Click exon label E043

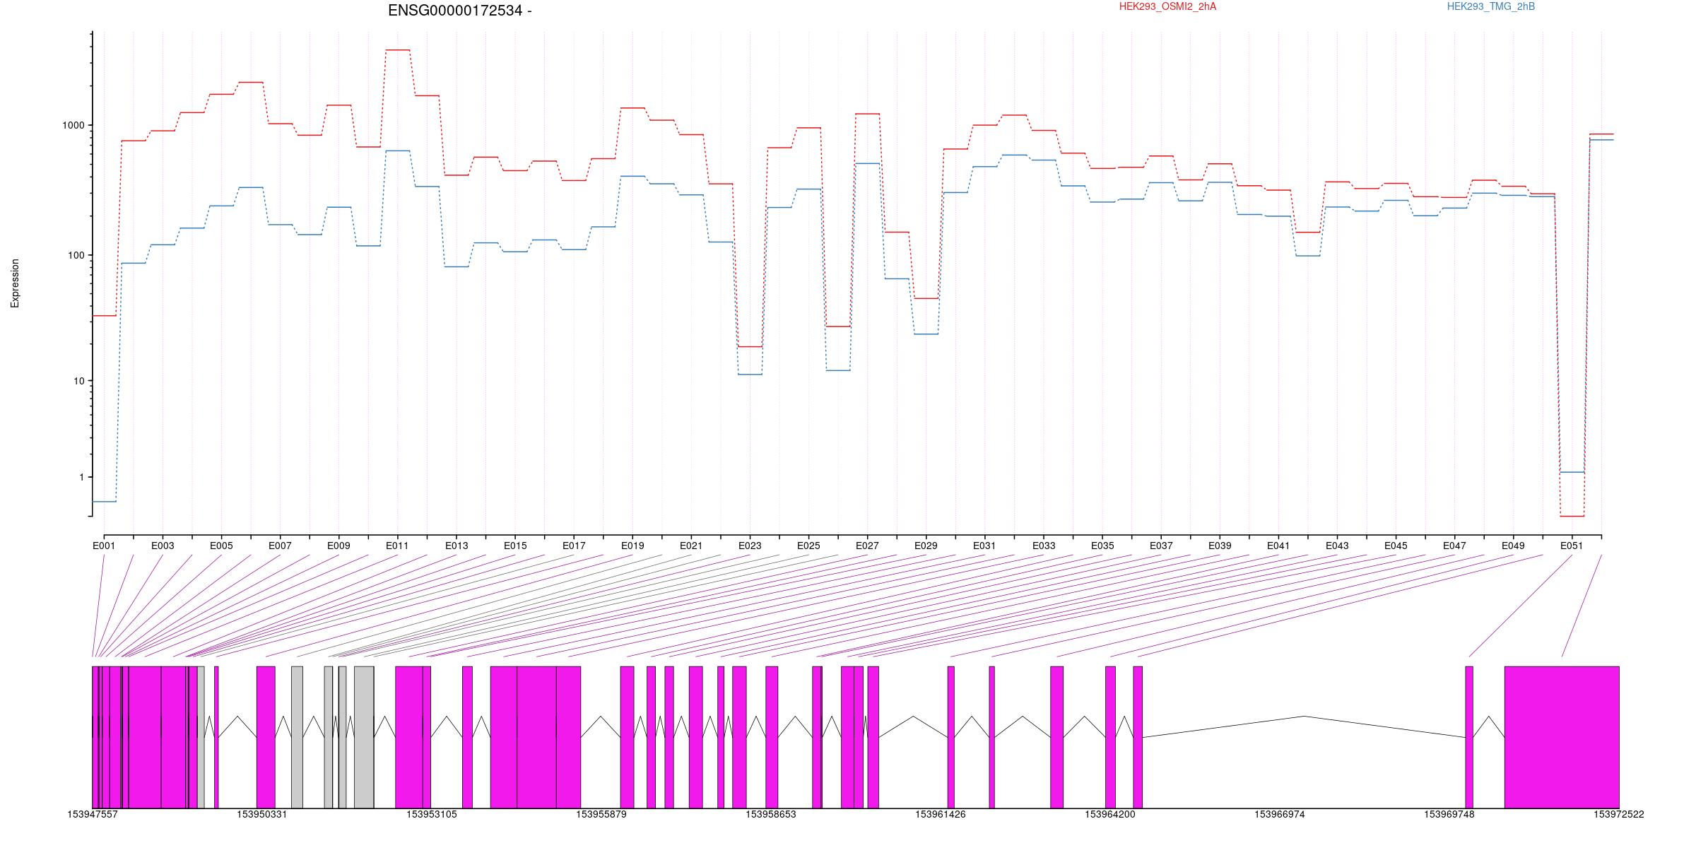[x=1337, y=546]
